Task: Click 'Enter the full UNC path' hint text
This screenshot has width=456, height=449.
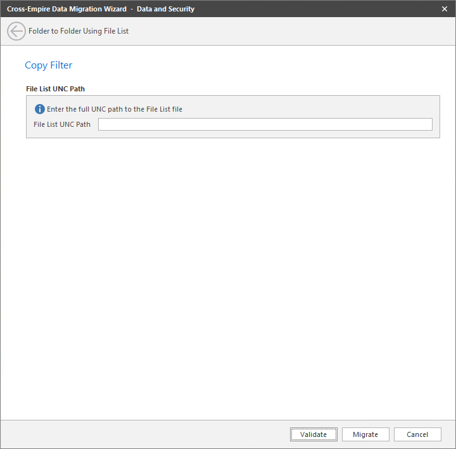Action: pyautogui.click(x=115, y=109)
